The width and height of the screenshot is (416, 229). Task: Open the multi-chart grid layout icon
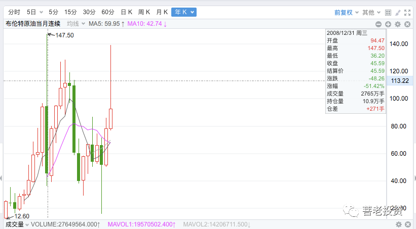click(388, 12)
